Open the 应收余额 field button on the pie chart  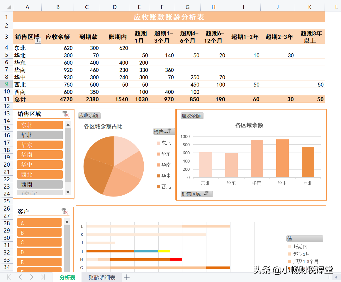point(89,115)
